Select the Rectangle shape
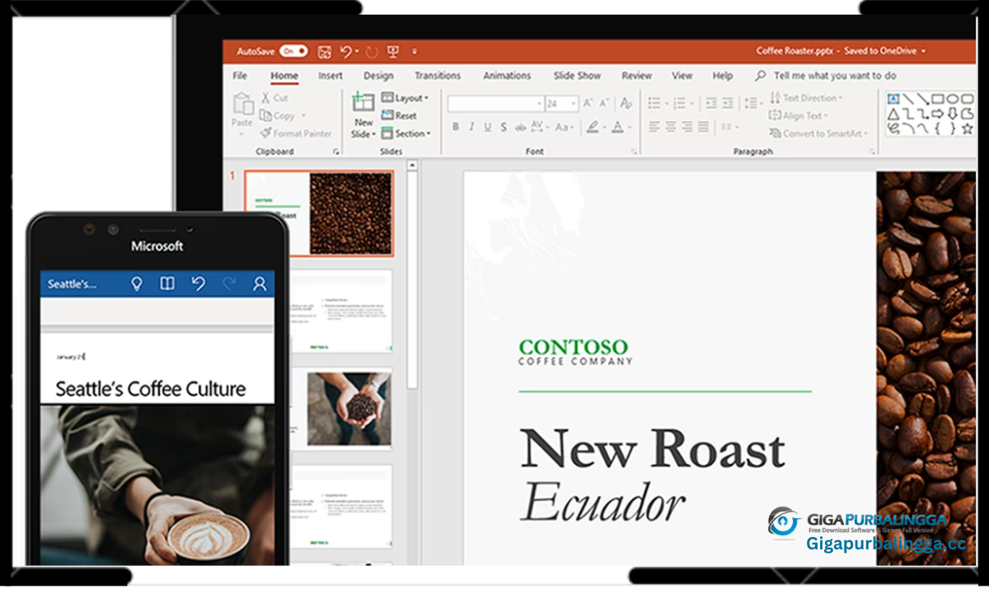Image resolution: width=989 pixels, height=593 pixels. tap(938, 98)
